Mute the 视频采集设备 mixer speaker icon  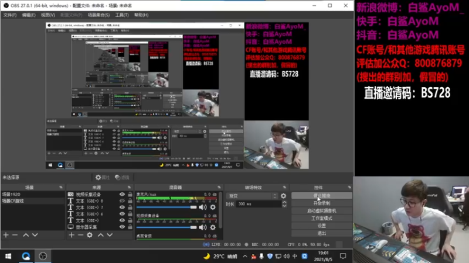click(202, 227)
